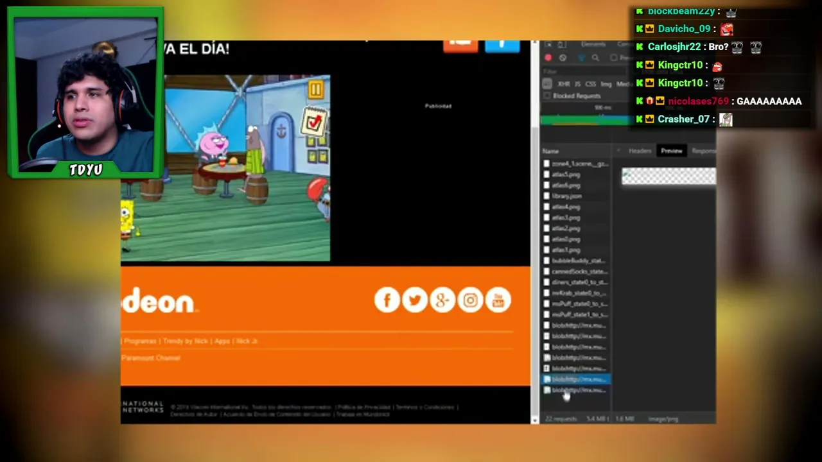Open Nickelodeon's Google Plus icon
822x462 pixels.
(x=442, y=300)
